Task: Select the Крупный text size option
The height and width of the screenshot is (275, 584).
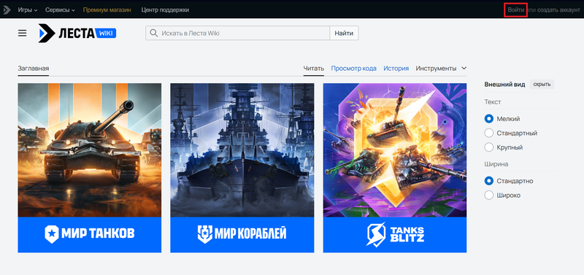Action: pos(488,147)
